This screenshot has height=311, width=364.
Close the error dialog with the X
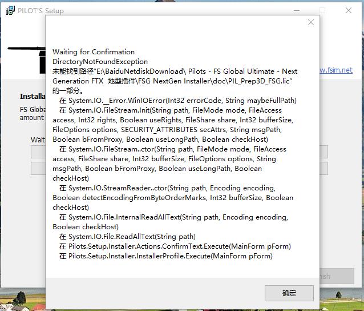click(x=311, y=22)
